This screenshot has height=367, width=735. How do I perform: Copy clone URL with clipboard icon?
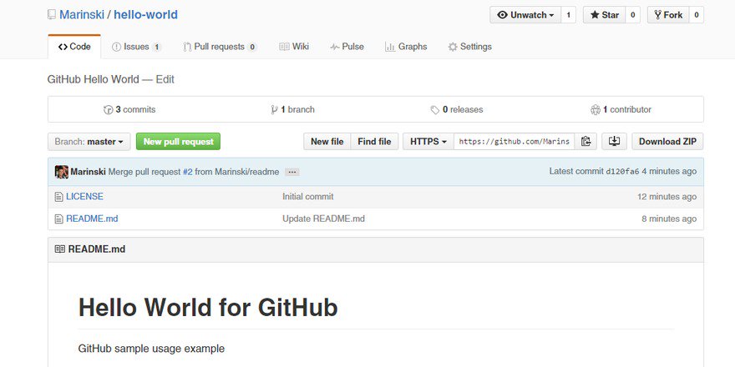585,141
